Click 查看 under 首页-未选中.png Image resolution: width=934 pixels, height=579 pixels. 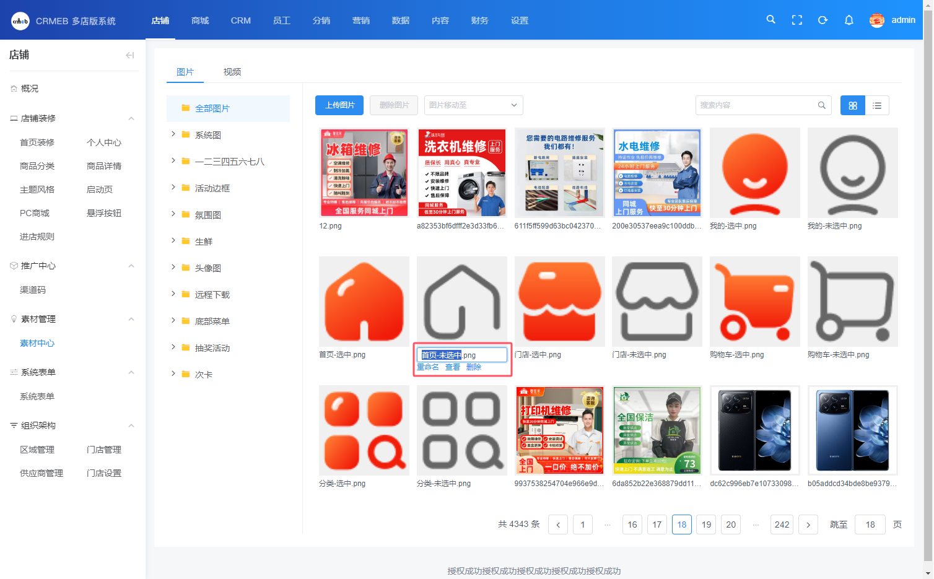[453, 367]
